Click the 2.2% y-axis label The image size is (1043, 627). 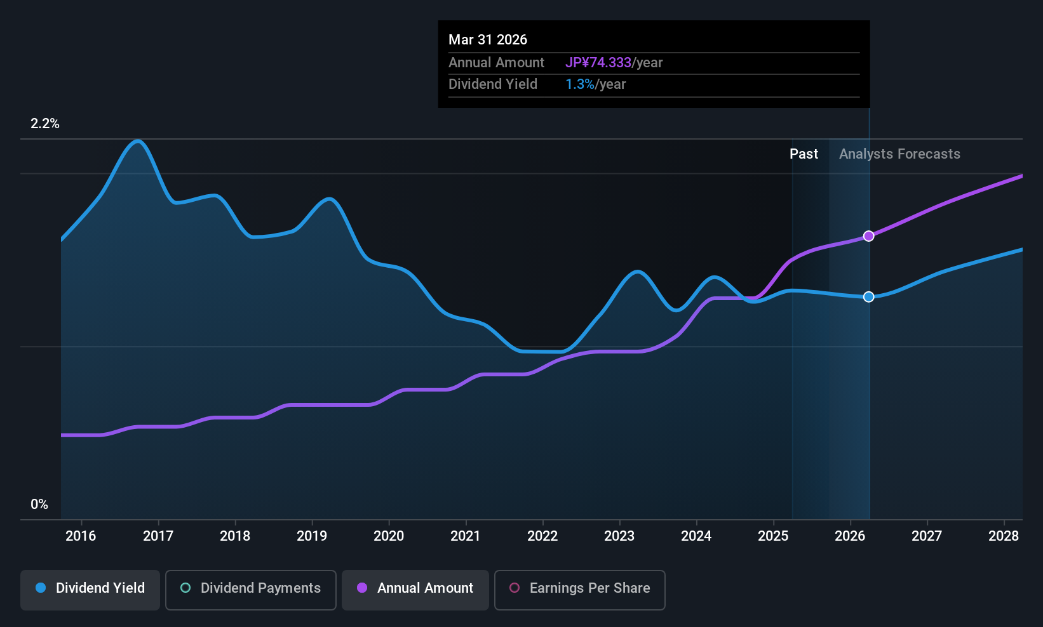[x=45, y=124]
